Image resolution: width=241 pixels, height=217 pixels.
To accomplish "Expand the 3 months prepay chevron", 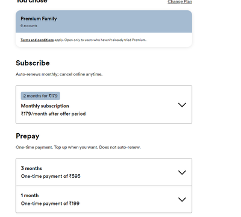I will (182, 172).
